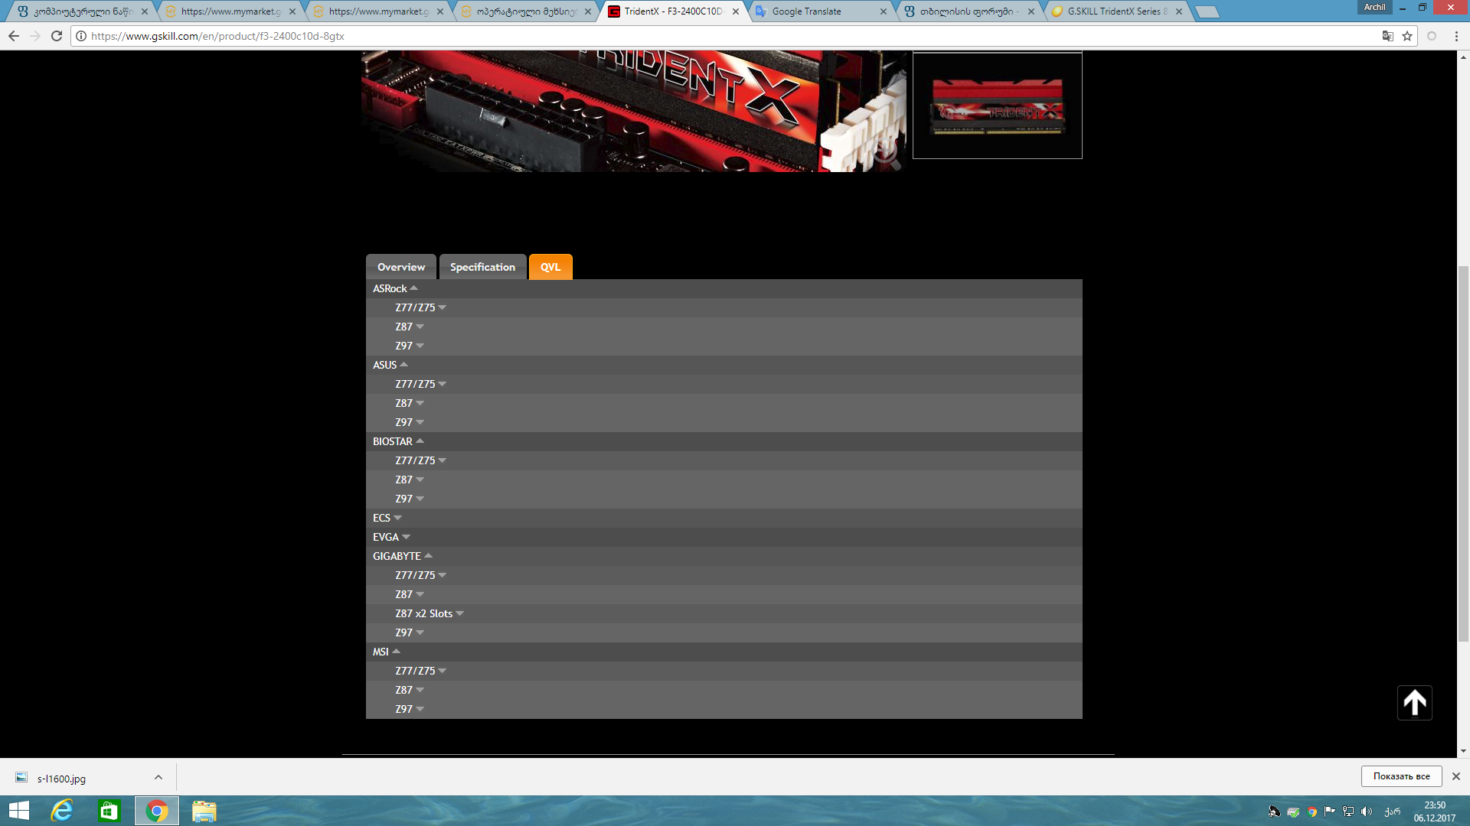Click the browser reload page icon

click(57, 36)
